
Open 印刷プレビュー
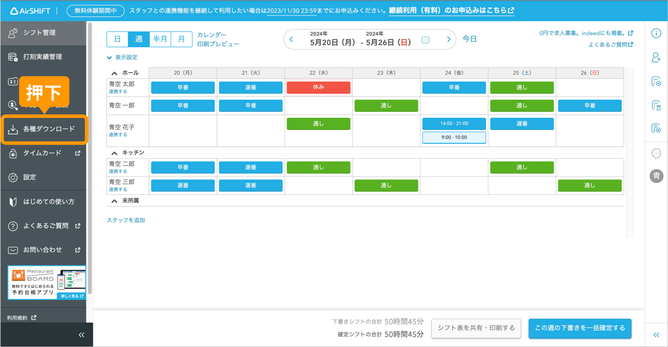tap(218, 44)
